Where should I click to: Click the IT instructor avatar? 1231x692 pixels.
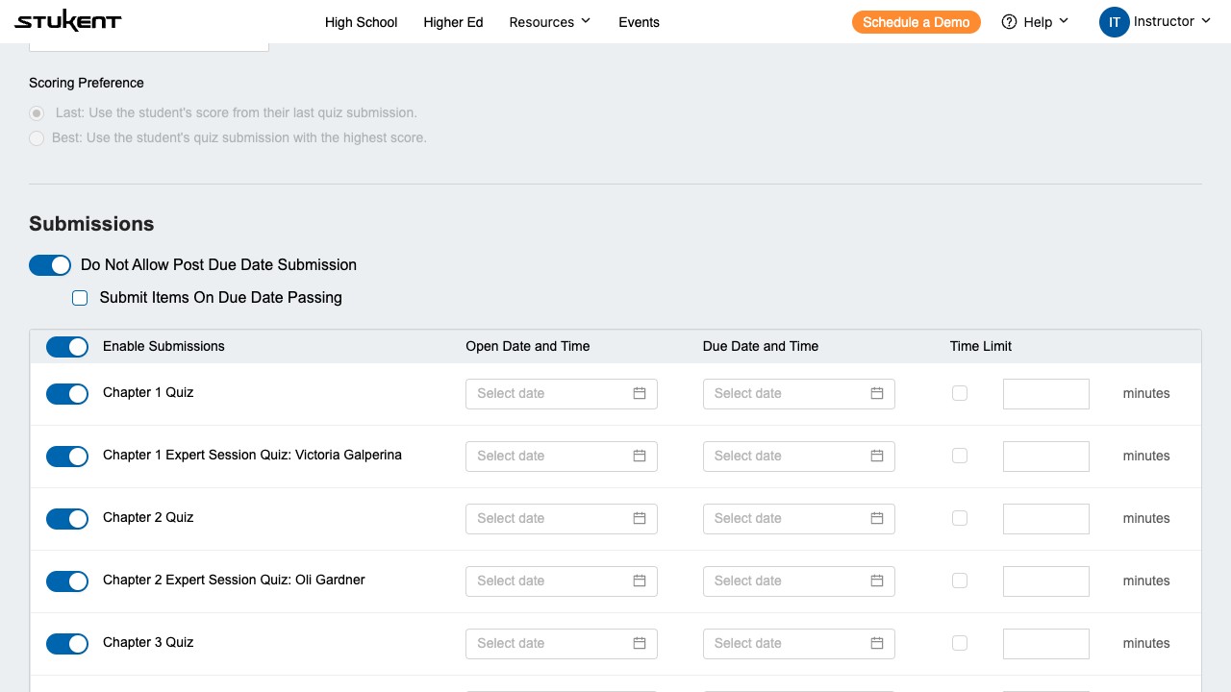[1114, 22]
